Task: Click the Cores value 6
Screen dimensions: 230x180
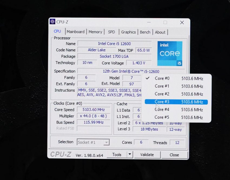Action: (141, 142)
